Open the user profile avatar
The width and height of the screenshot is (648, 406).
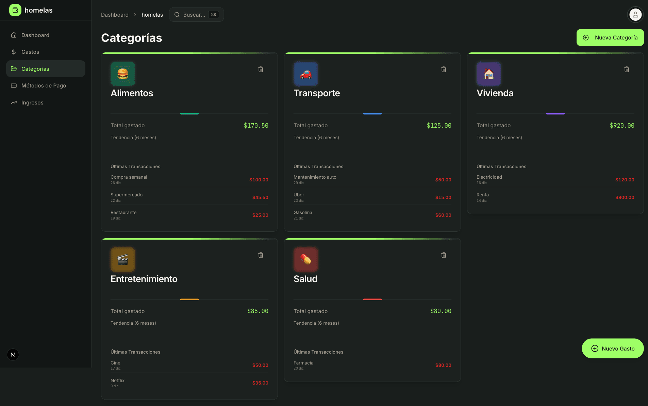pos(635,14)
